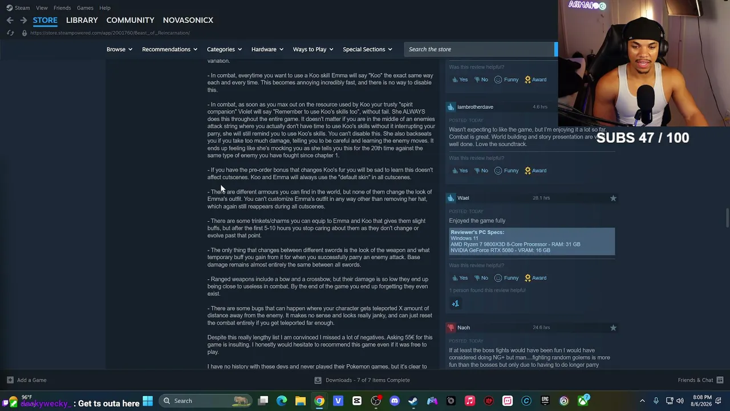Click the Steam store URL address bar
730x411 pixels.
(x=109, y=33)
